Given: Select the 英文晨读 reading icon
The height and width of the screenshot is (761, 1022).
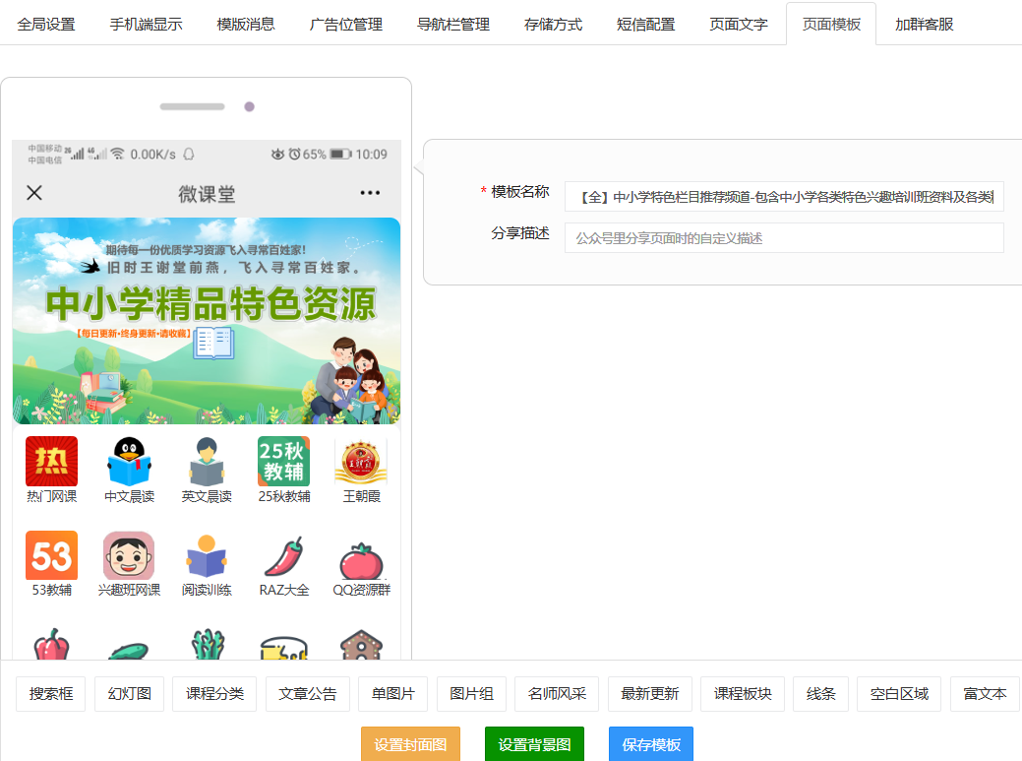Looking at the screenshot, I should click(207, 462).
